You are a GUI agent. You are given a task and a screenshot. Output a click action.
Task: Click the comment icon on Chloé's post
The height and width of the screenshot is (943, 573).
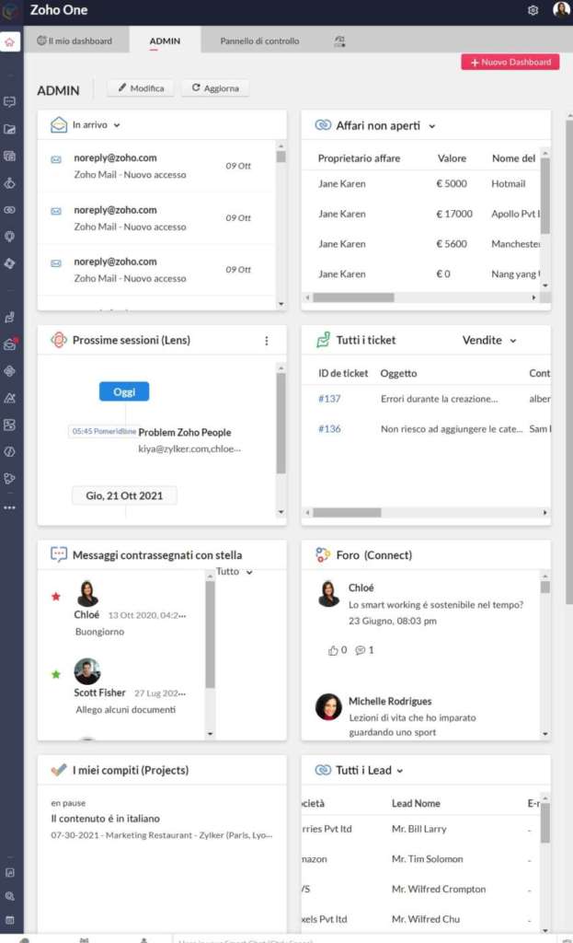pyautogui.click(x=361, y=650)
